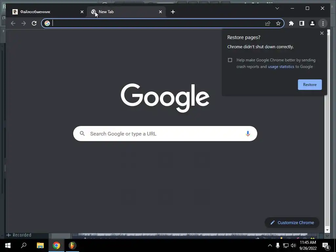This screenshot has width=336, height=252.
Task: Click the forward navigation arrow
Action: pos(24,23)
